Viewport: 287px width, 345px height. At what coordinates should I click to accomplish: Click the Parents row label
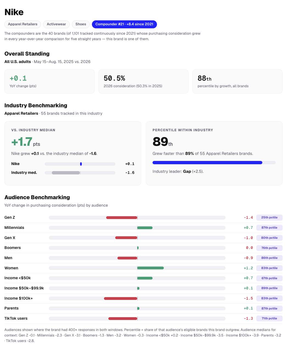click(12, 308)
